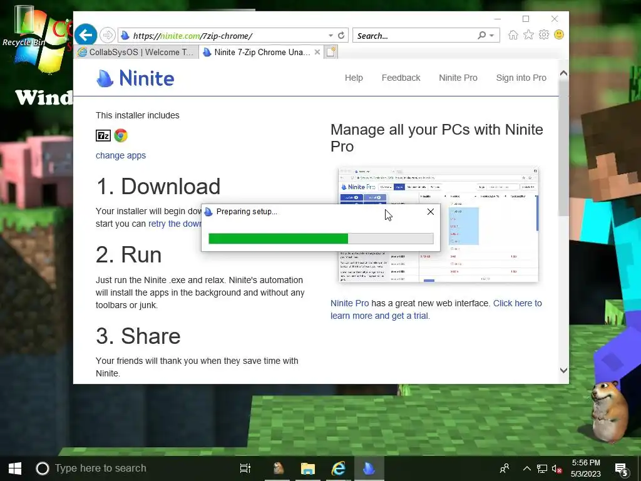
Task: Open the clock showing 5:56 PM
Action: click(x=586, y=468)
